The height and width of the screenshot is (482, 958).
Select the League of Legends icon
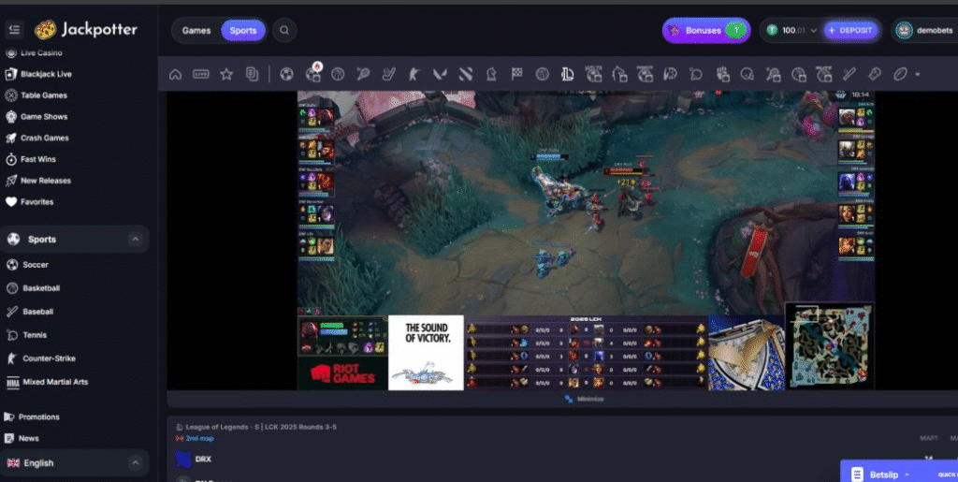pos(568,74)
